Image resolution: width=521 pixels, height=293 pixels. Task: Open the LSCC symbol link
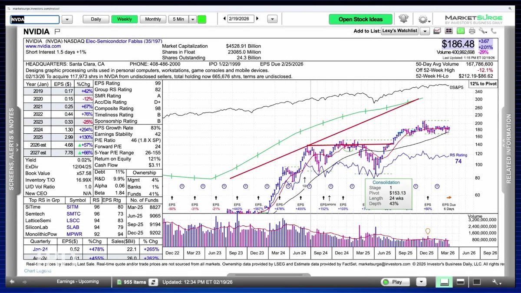[x=73, y=221]
